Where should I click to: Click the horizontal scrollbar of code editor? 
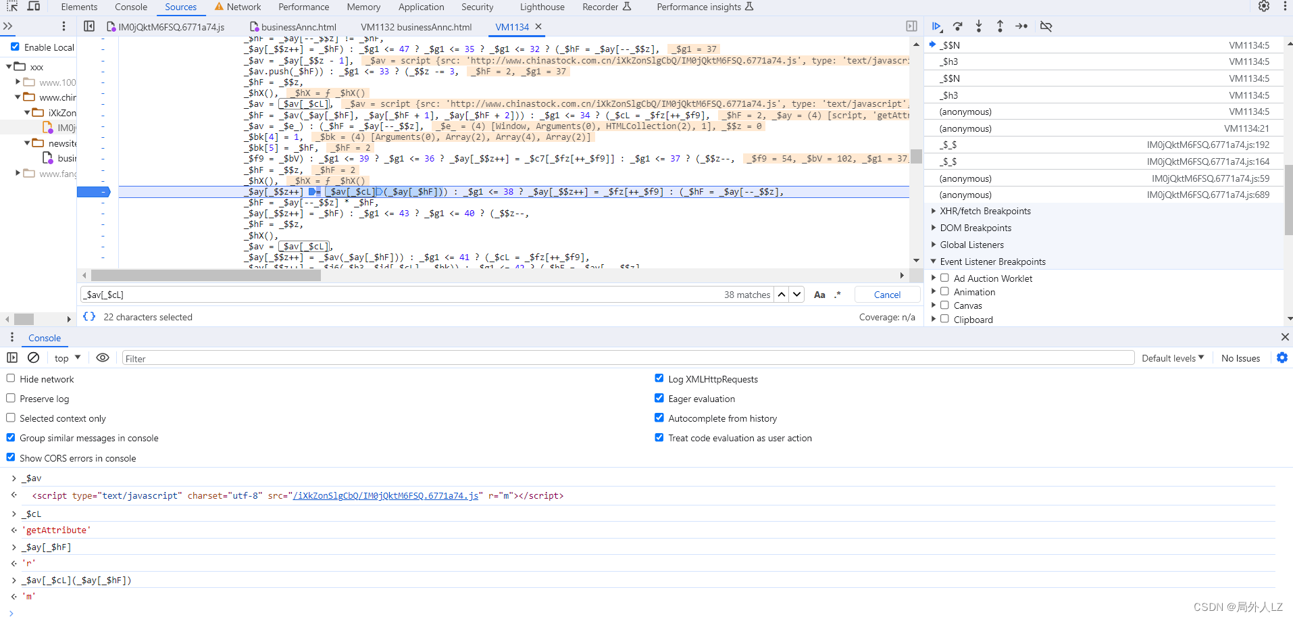coord(206,275)
